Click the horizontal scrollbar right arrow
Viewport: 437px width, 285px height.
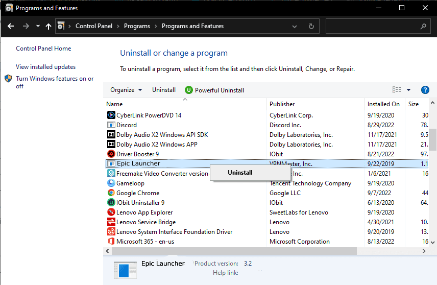424,251
